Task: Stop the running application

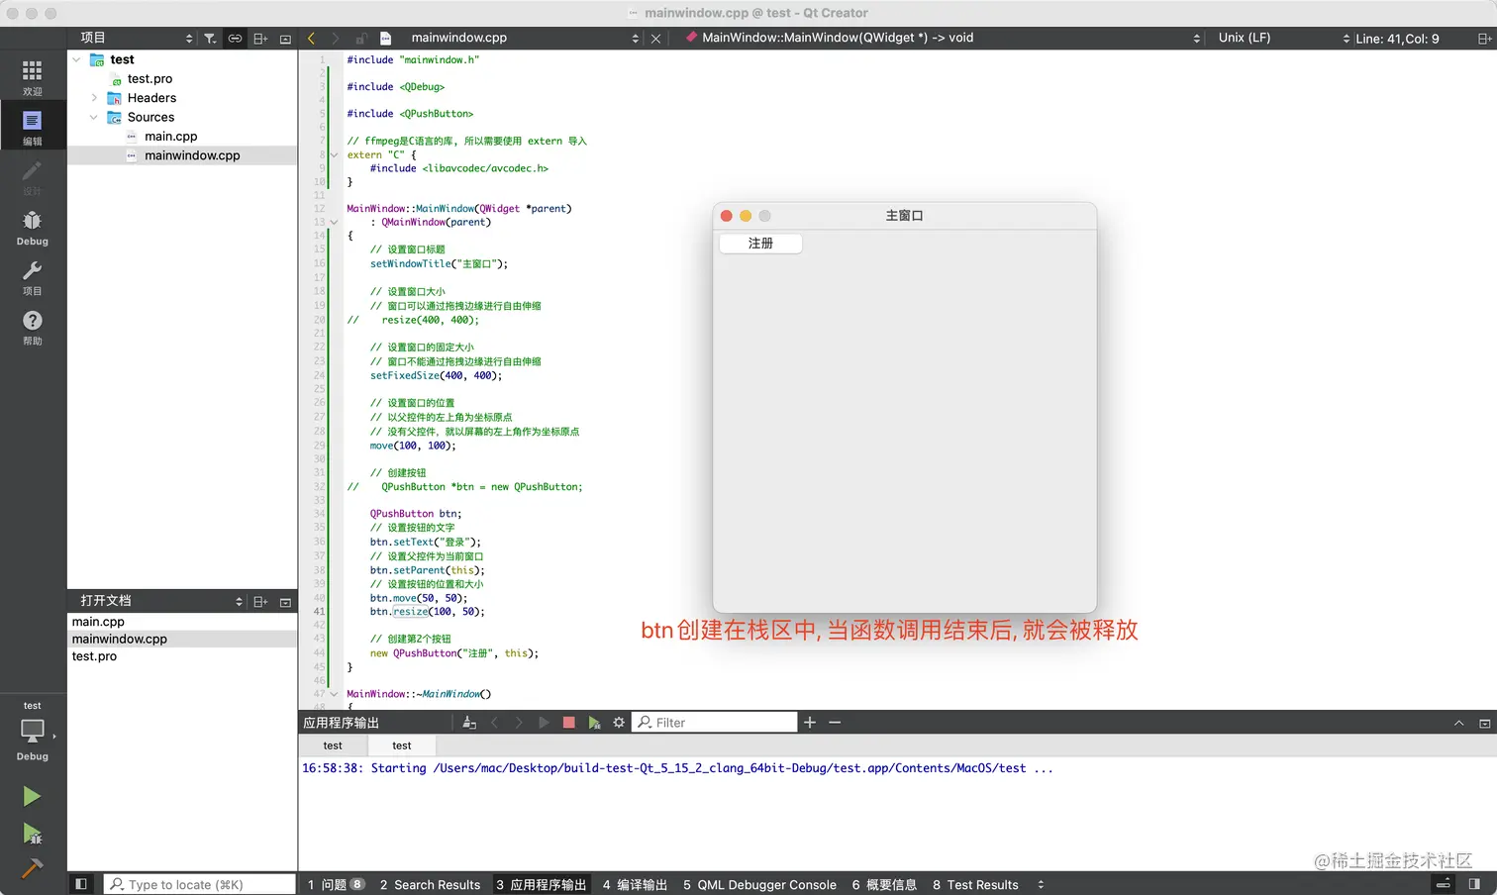Action: pos(568,723)
